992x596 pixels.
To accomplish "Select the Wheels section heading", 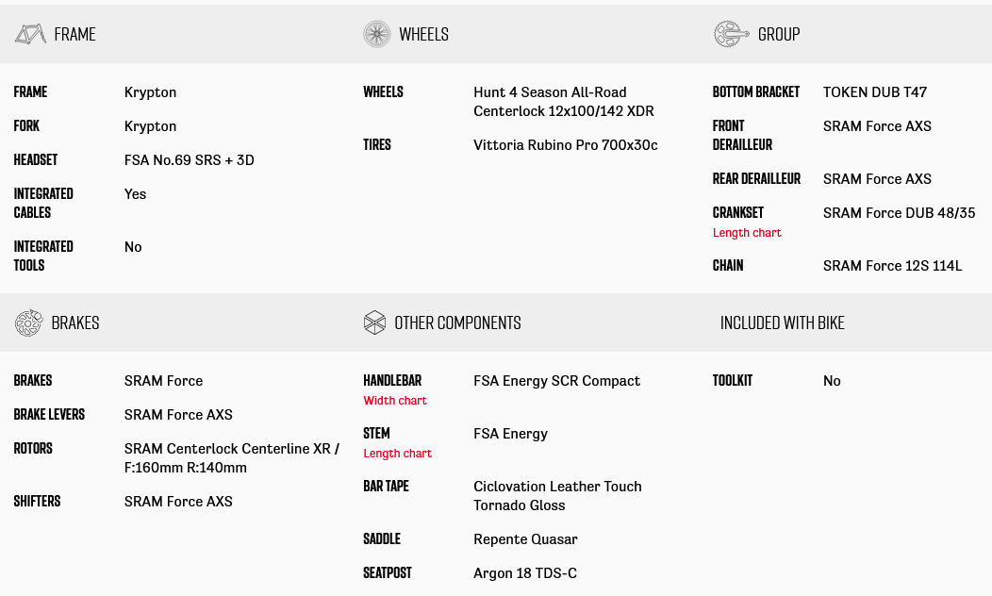I will pyautogui.click(x=423, y=34).
